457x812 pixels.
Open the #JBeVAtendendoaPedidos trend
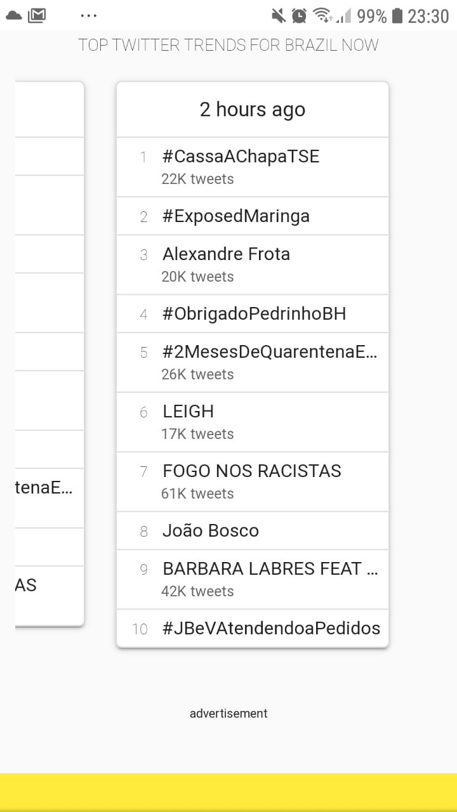[x=253, y=629]
